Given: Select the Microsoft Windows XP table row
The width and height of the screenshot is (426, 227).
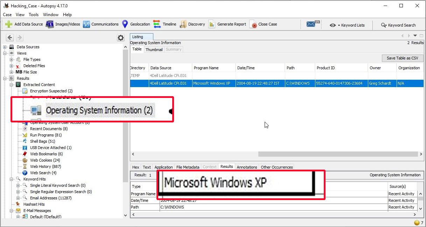Looking at the screenshot, I should click(277, 83).
